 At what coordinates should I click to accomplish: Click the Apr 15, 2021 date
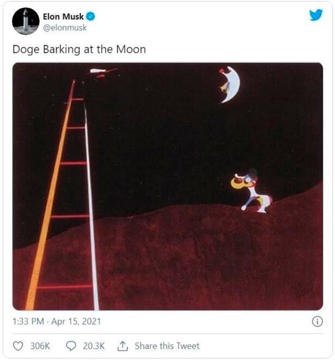click(x=76, y=321)
